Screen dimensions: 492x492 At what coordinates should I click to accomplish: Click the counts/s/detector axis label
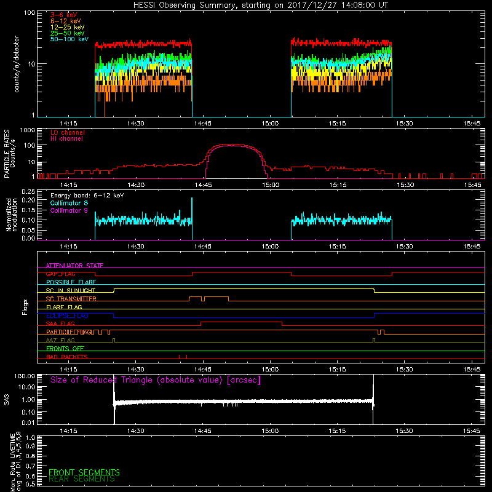[x=17, y=64]
